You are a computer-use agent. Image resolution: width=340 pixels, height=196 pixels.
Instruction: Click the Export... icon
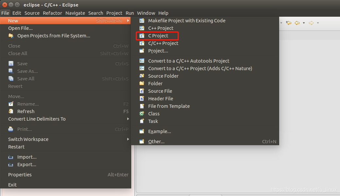point(11,165)
